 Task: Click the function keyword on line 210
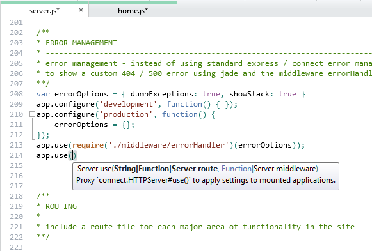pyautogui.click(x=179, y=114)
